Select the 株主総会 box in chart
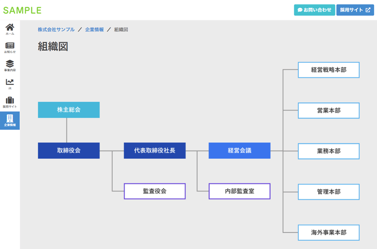This screenshot has height=249, width=377. (69, 110)
